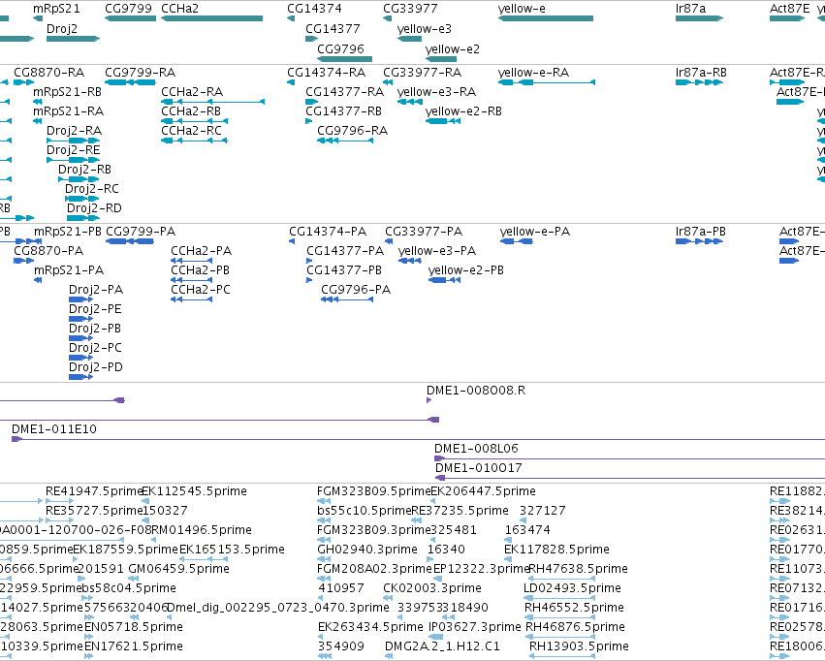
Task: Select protein Ir87a-PB
Action: click(x=699, y=241)
